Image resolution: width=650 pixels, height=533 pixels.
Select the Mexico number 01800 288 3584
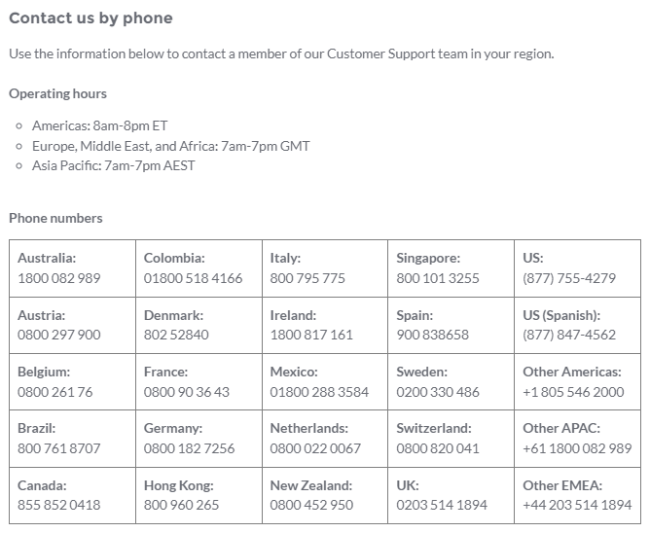click(319, 392)
